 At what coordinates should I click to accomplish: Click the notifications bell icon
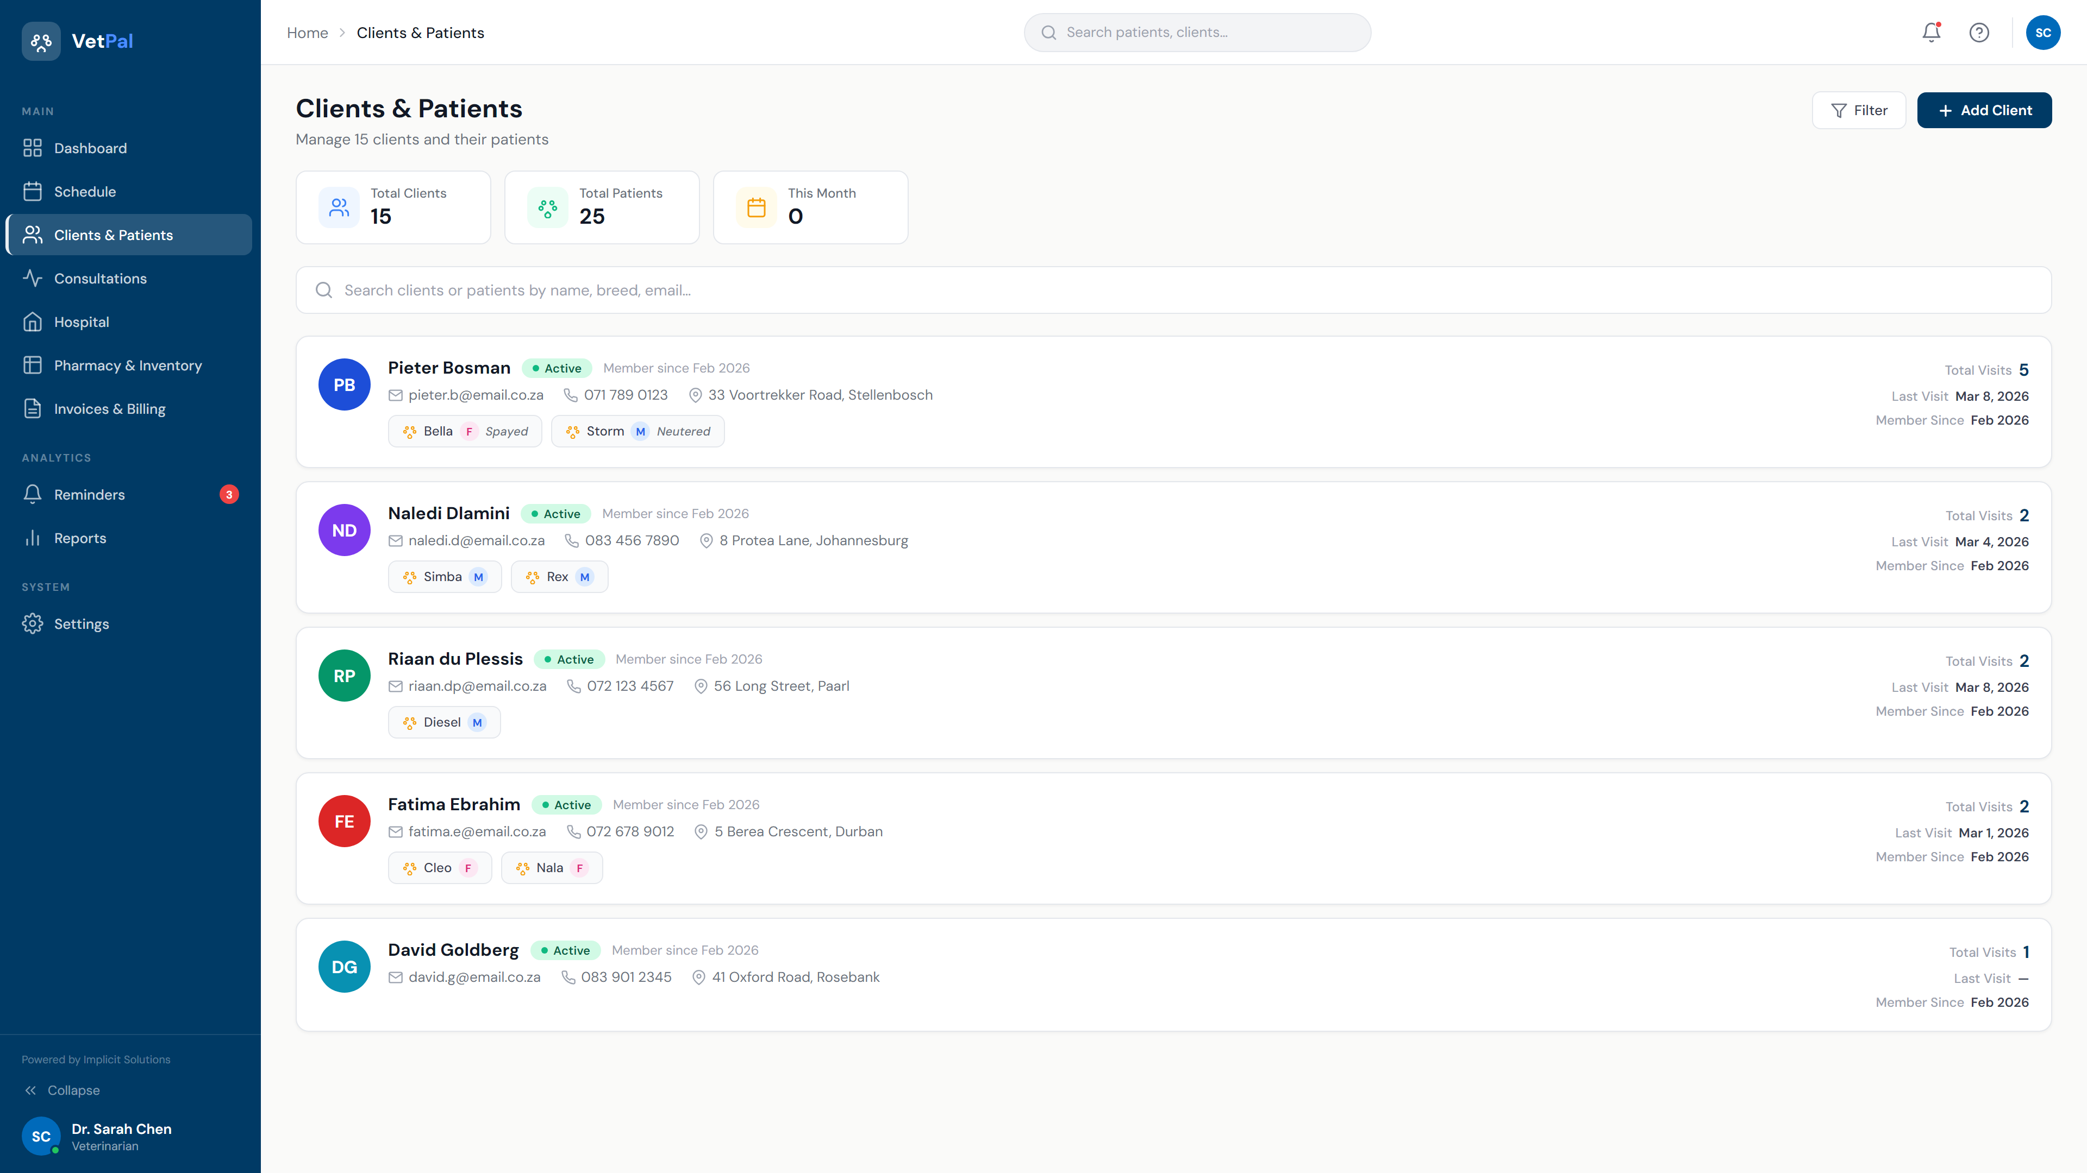[x=1932, y=33]
